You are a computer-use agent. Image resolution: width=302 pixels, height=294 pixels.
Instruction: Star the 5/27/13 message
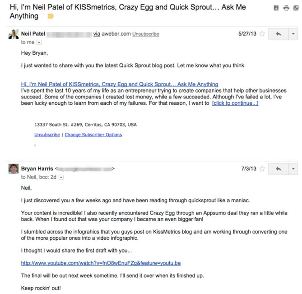262,34
